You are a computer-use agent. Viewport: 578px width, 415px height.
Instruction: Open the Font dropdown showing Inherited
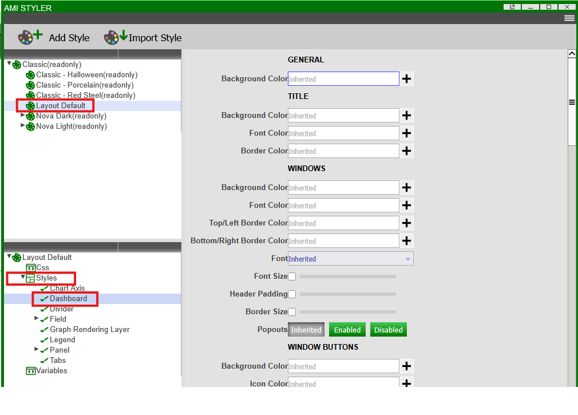pos(350,259)
